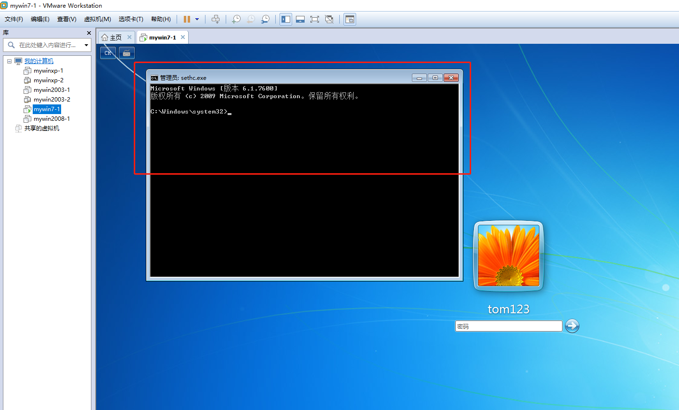Switch to Unity mode

pyautogui.click(x=329, y=19)
